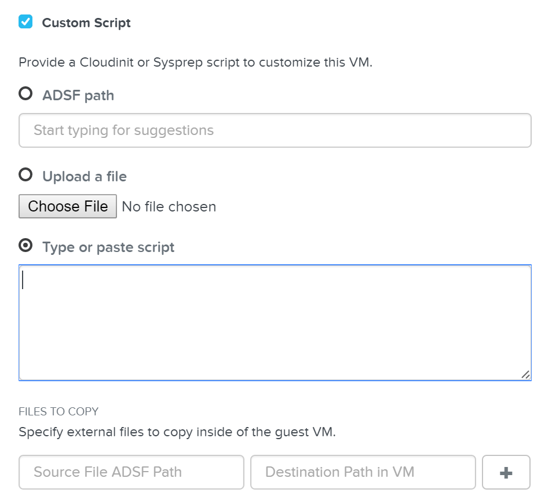Click the No file chosen text
Viewport: 552px width, 500px height.
[168, 206]
